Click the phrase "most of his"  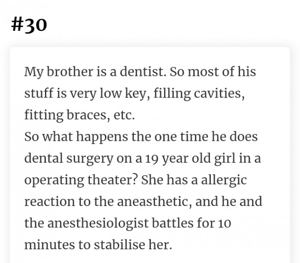222,72
